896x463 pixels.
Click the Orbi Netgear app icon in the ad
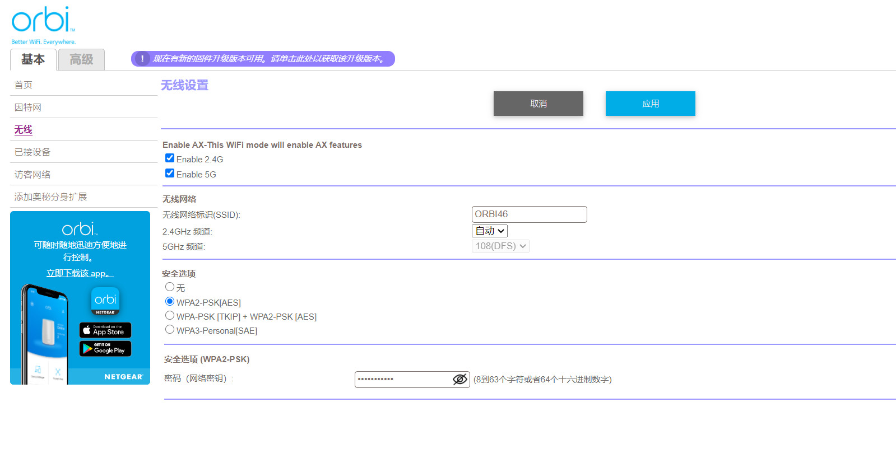click(105, 301)
